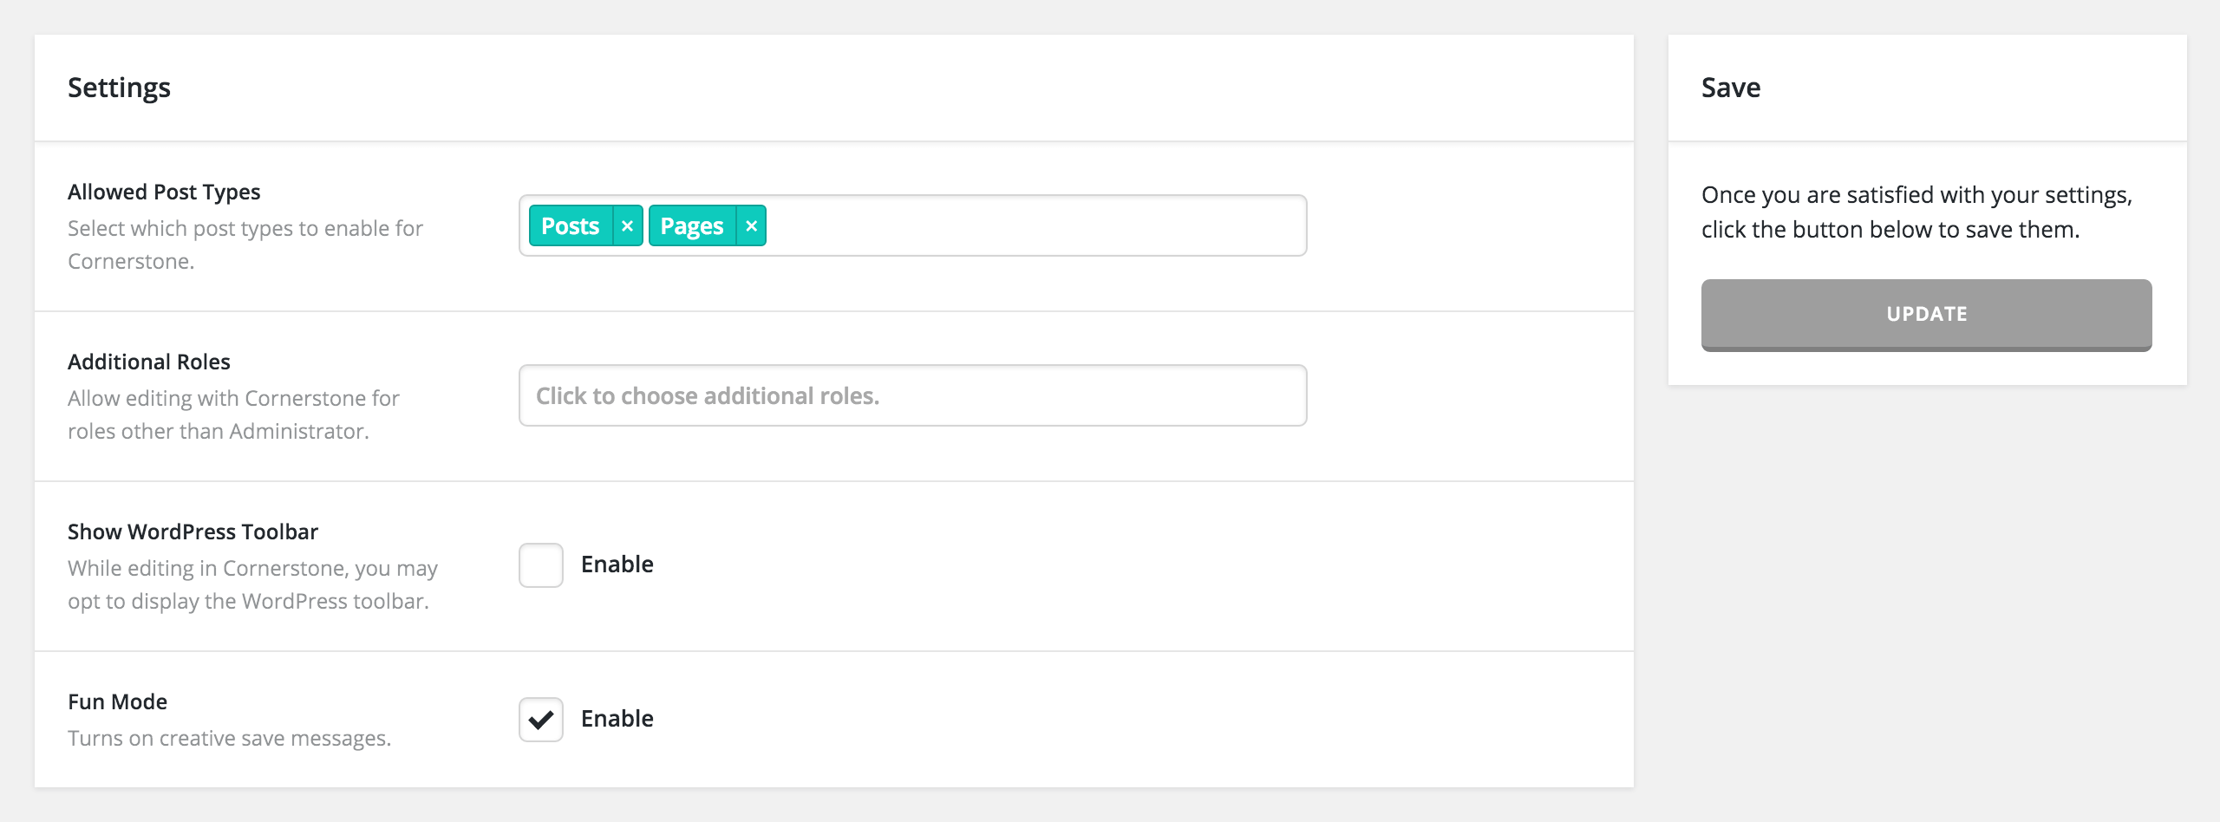The width and height of the screenshot is (2220, 822).
Task: Open the Allowed Post Types selector
Action: 1041,225
